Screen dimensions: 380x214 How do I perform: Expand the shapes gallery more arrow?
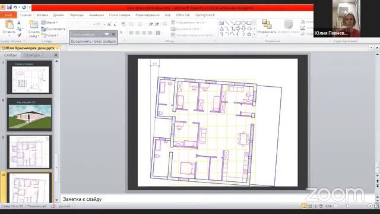[x=254, y=34]
